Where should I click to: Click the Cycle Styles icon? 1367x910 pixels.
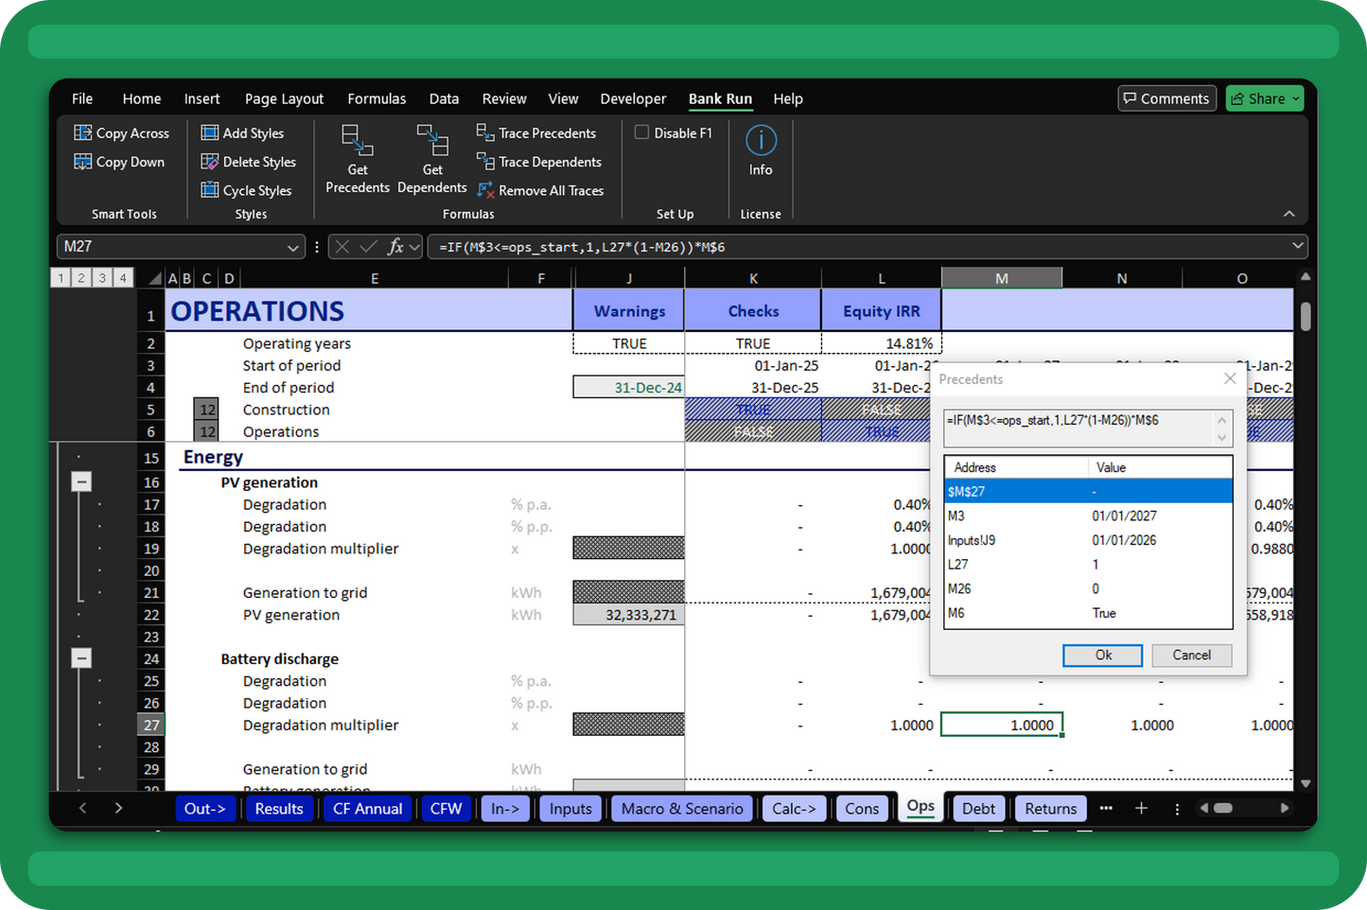(x=210, y=190)
